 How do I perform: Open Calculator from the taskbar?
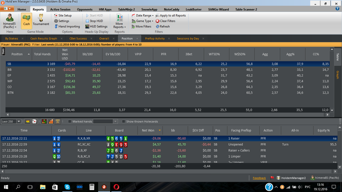click(x=92, y=187)
